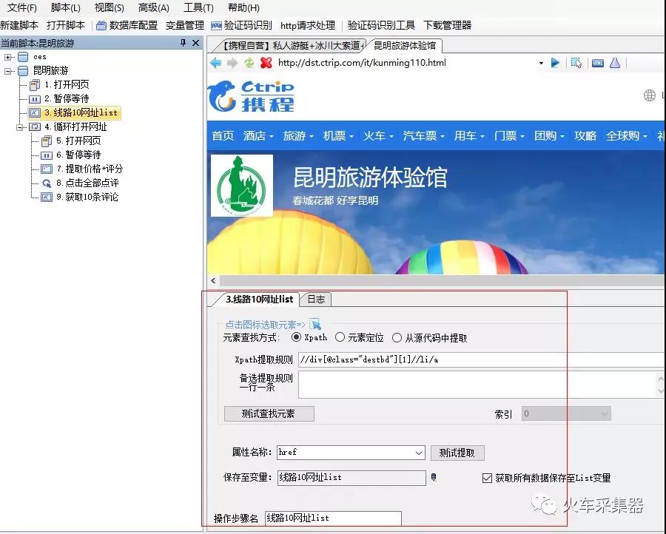Image resolution: width=666 pixels, height=534 pixels.
Task: Click the 首页 link on Ctrip nav
Action: [223, 136]
